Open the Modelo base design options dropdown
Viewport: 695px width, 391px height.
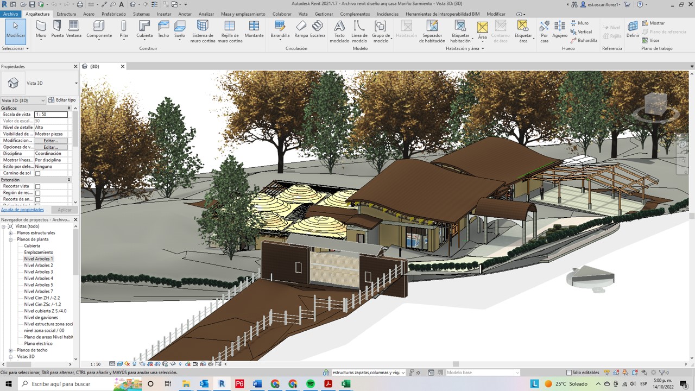click(x=483, y=373)
